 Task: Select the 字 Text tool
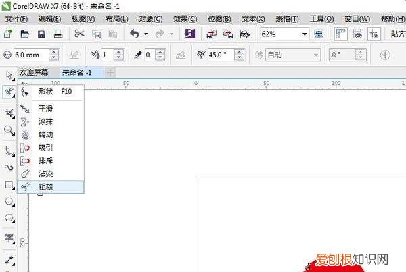tap(9, 238)
